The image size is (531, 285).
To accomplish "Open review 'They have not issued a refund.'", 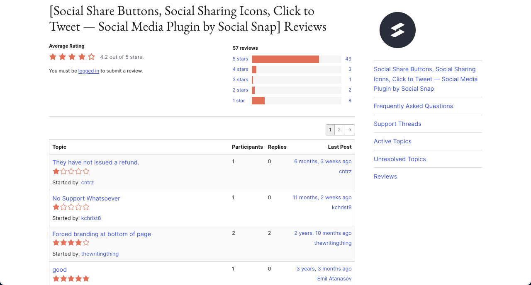I will 95,162.
